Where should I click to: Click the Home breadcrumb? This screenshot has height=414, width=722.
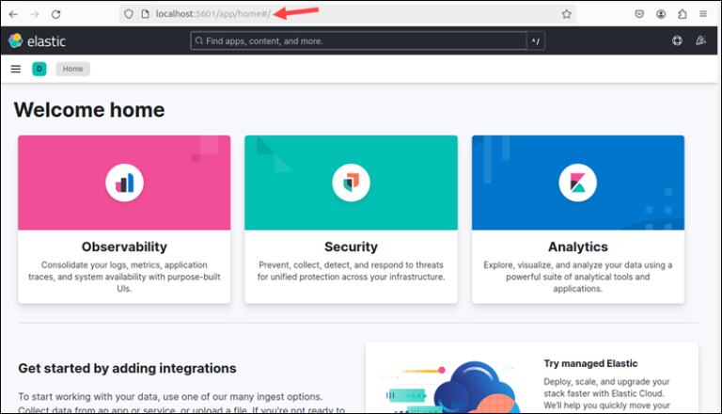click(x=72, y=69)
